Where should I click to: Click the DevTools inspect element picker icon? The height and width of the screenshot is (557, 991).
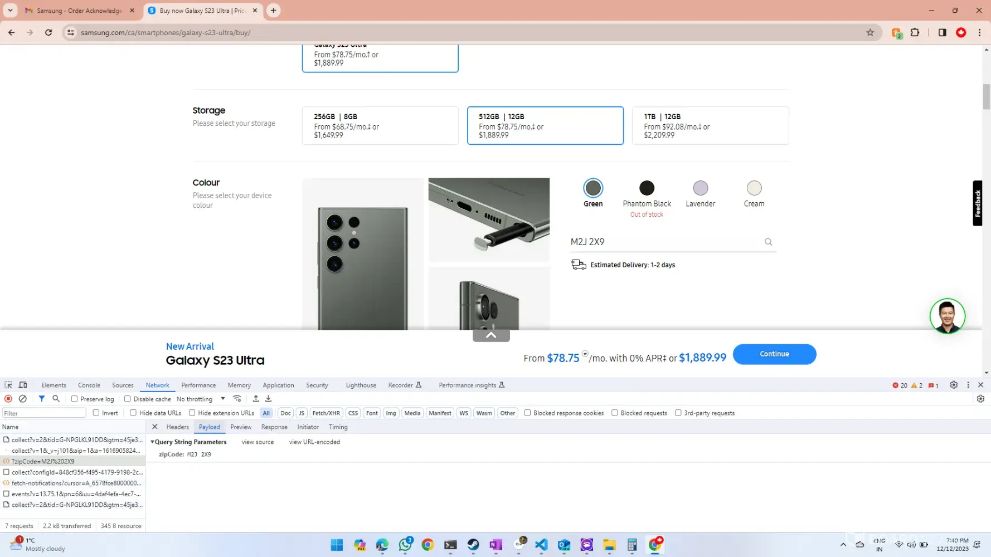pyautogui.click(x=8, y=385)
